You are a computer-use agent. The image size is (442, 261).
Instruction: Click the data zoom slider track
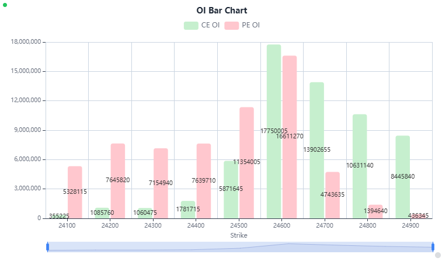(240, 247)
